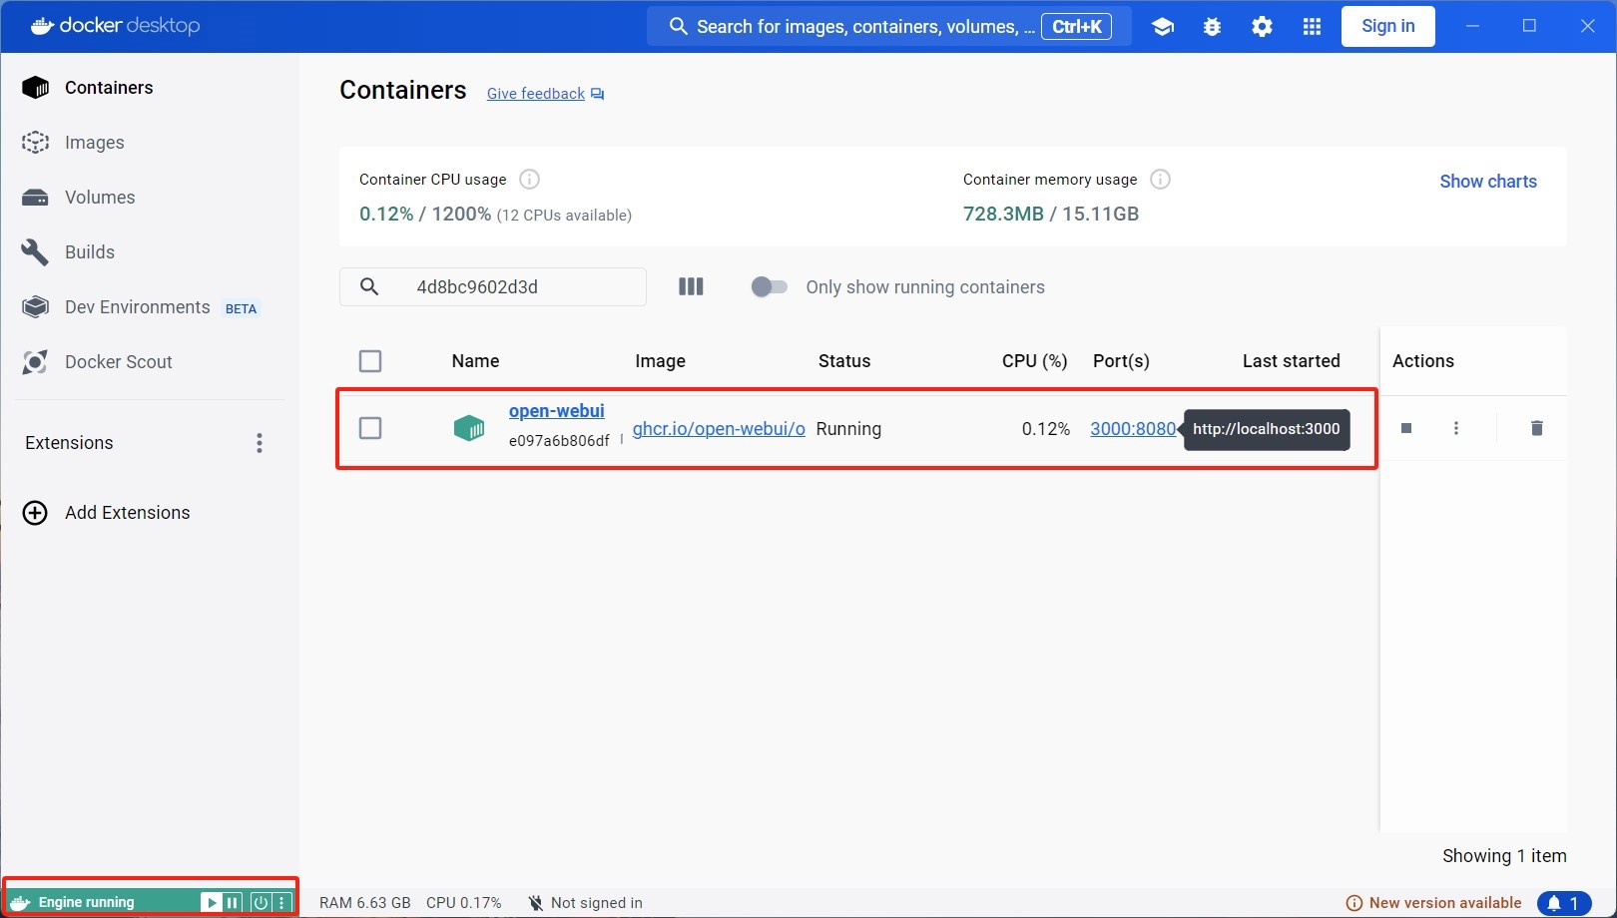This screenshot has height=918, width=1617.
Task: Click Show charts
Action: click(1488, 182)
